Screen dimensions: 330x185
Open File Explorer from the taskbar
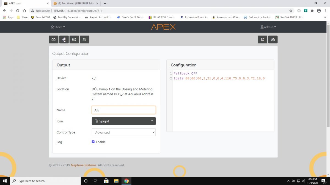pos(116,181)
